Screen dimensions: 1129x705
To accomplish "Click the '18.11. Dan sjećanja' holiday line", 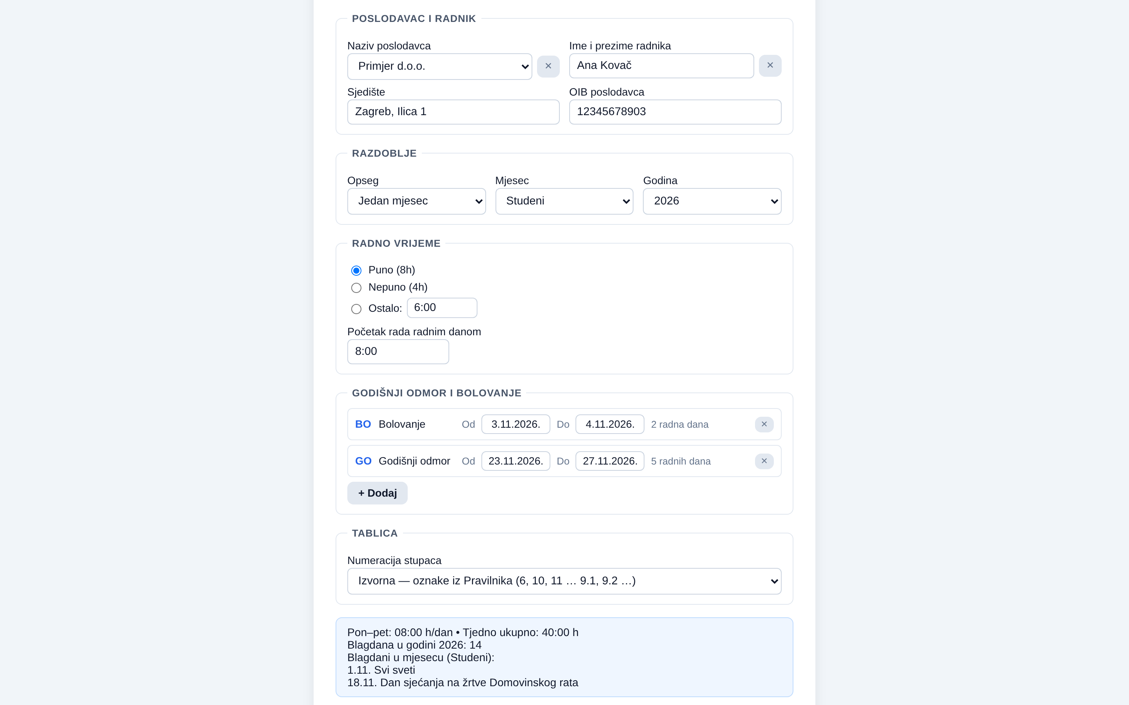I will click(462, 683).
